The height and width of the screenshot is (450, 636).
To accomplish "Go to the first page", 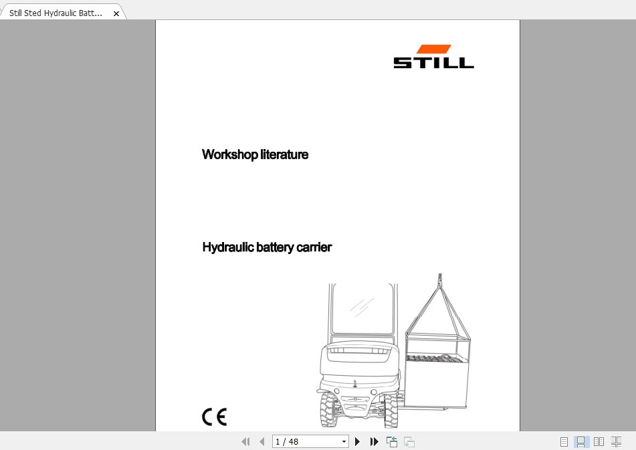I will pyautogui.click(x=246, y=441).
